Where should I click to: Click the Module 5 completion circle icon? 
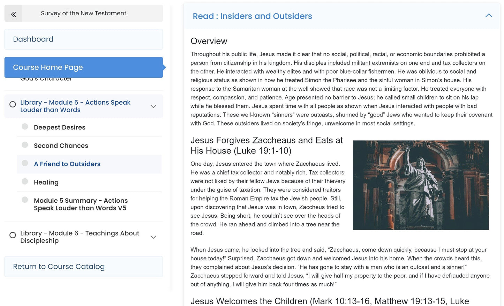pos(13,104)
